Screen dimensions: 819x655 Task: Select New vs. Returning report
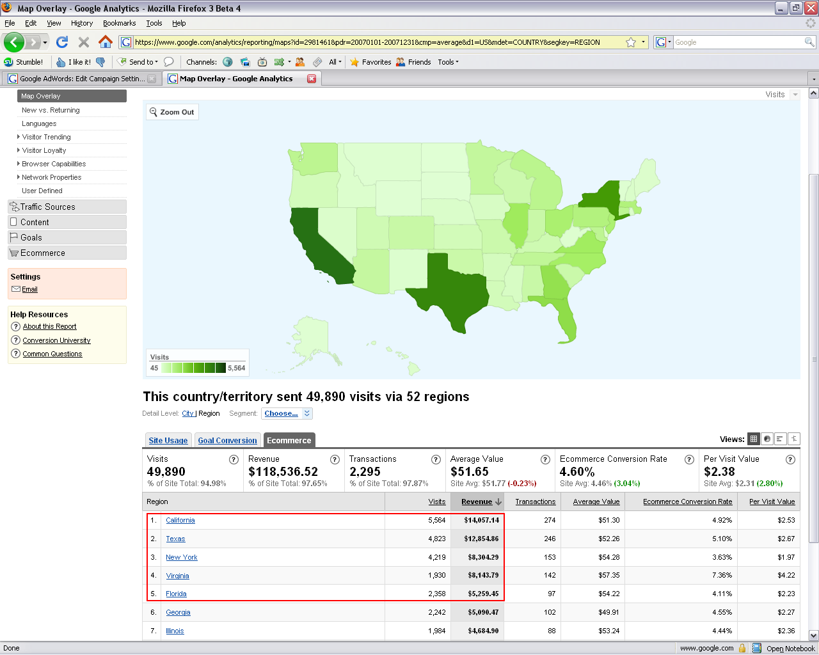coord(51,110)
